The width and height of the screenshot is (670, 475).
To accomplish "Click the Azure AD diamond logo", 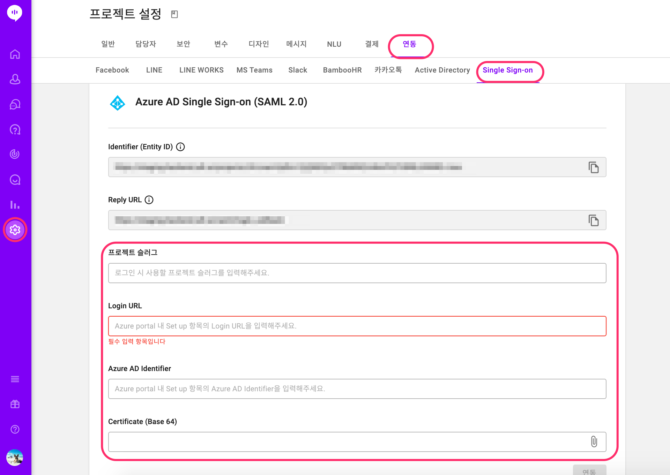I will pos(118,103).
